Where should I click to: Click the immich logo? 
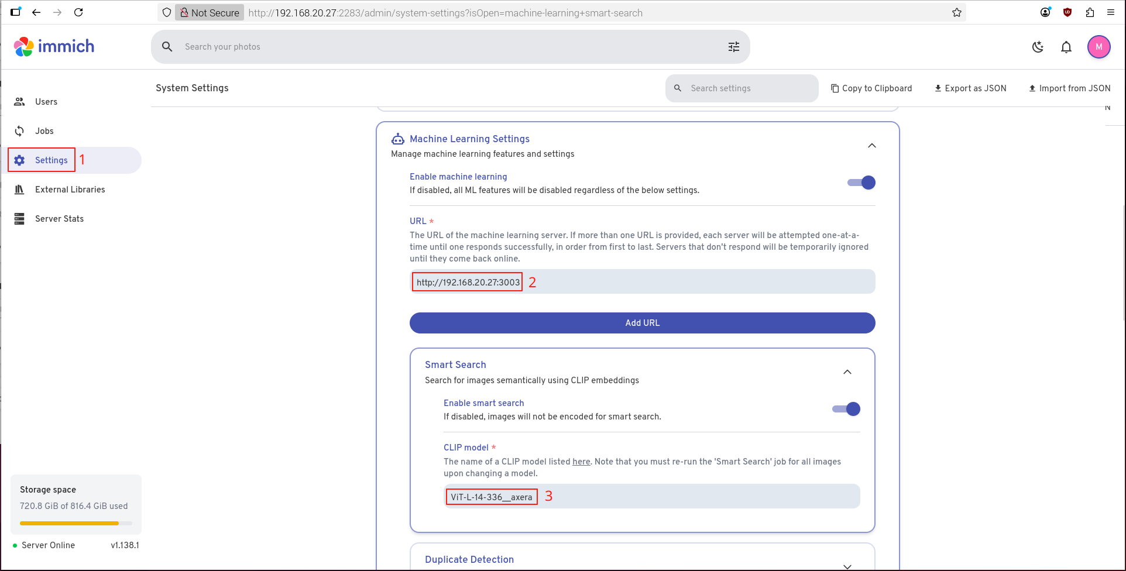tap(54, 47)
